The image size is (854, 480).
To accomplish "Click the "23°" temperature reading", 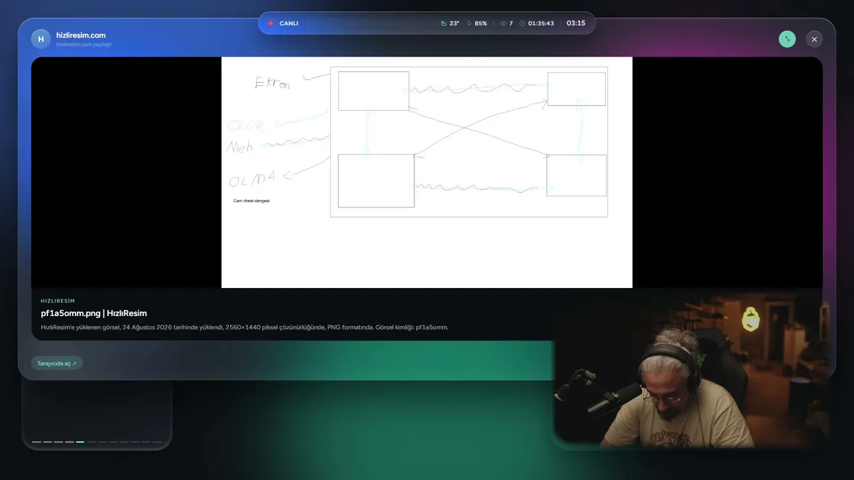I will point(454,23).
